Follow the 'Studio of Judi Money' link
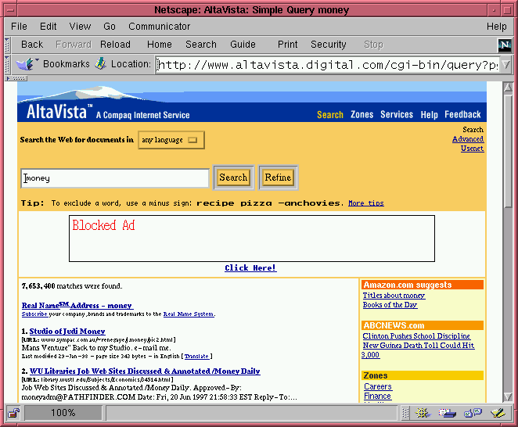 pos(67,332)
